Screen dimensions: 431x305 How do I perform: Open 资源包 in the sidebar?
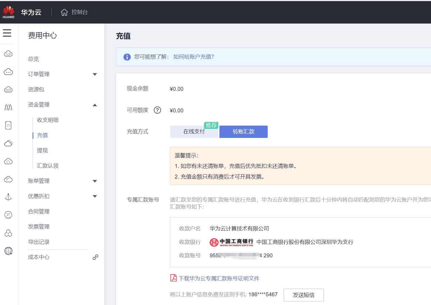(x=36, y=89)
